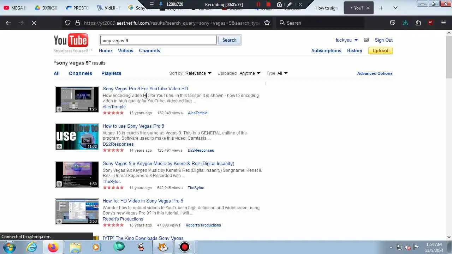Open Sony Vegas Pro 9 For YouTube Video HD

tap(145, 89)
